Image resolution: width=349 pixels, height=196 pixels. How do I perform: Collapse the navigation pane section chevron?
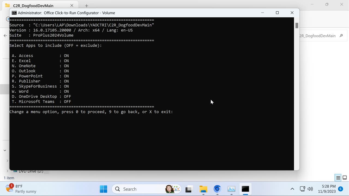click(x=5, y=150)
